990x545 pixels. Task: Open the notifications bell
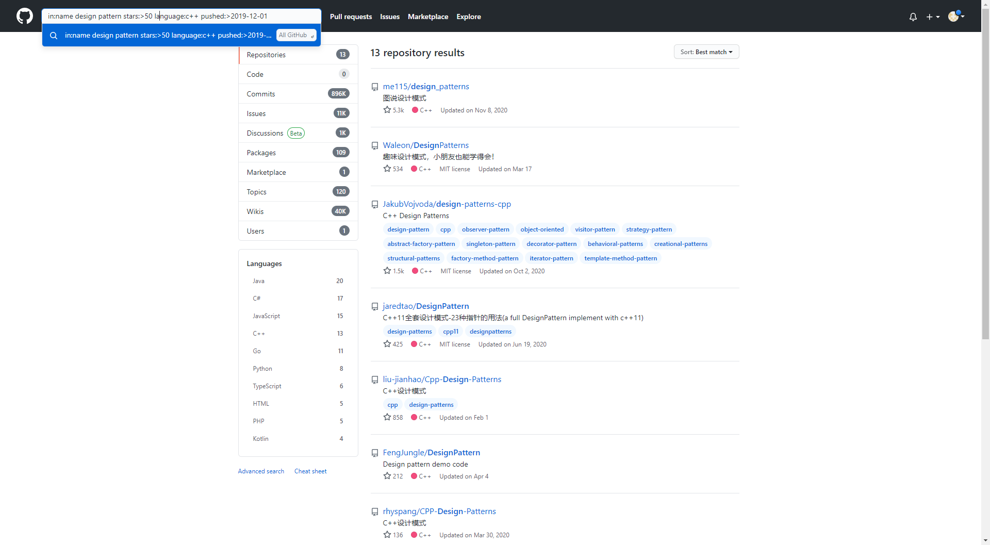click(913, 16)
